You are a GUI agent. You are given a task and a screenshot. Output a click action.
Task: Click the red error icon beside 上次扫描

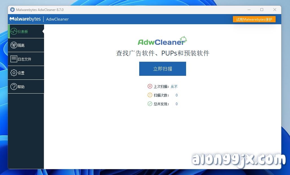[150, 86]
